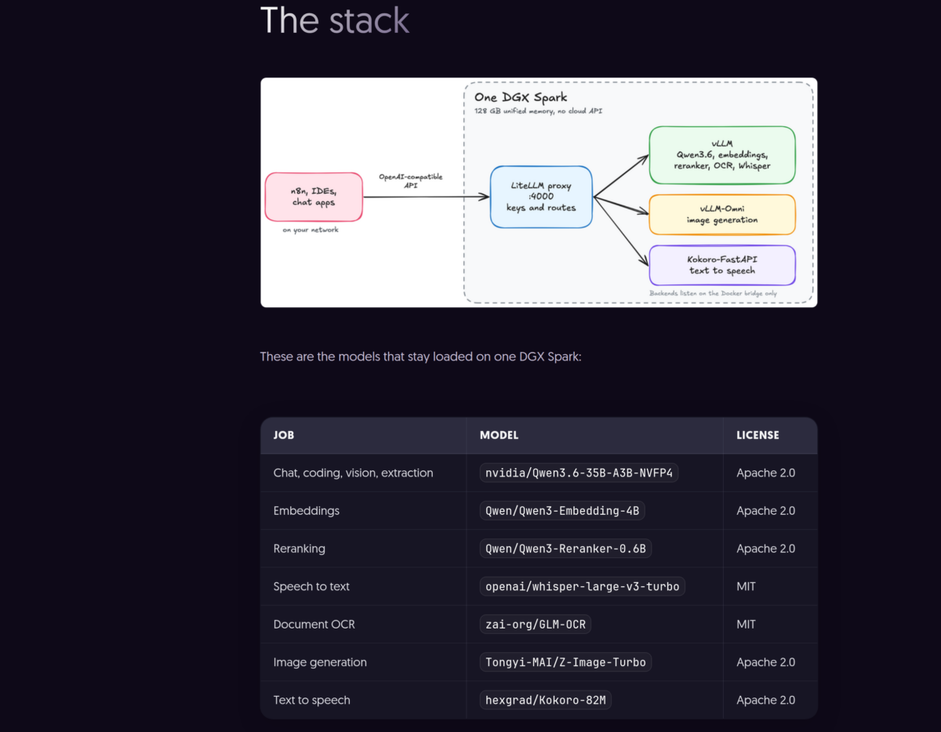Viewport: 941px width, 732px height.
Task: Select hexgrad/Kokoro-82M model code
Action: 545,700
